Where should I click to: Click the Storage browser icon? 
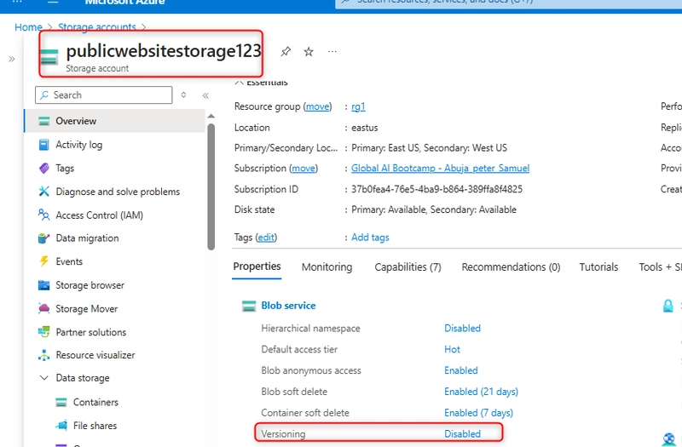click(x=44, y=285)
